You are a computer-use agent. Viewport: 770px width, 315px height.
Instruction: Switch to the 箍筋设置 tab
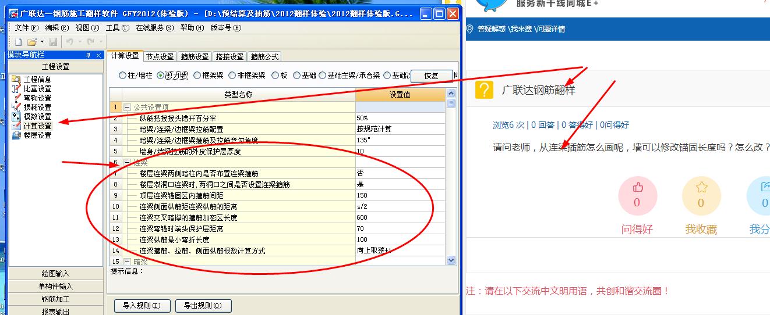tap(195, 56)
